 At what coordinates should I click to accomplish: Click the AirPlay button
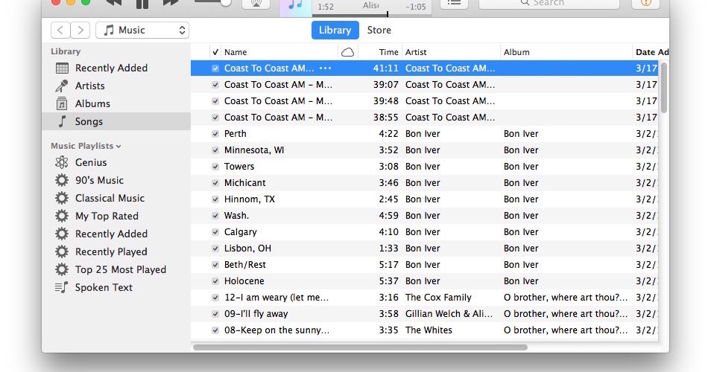click(x=256, y=4)
